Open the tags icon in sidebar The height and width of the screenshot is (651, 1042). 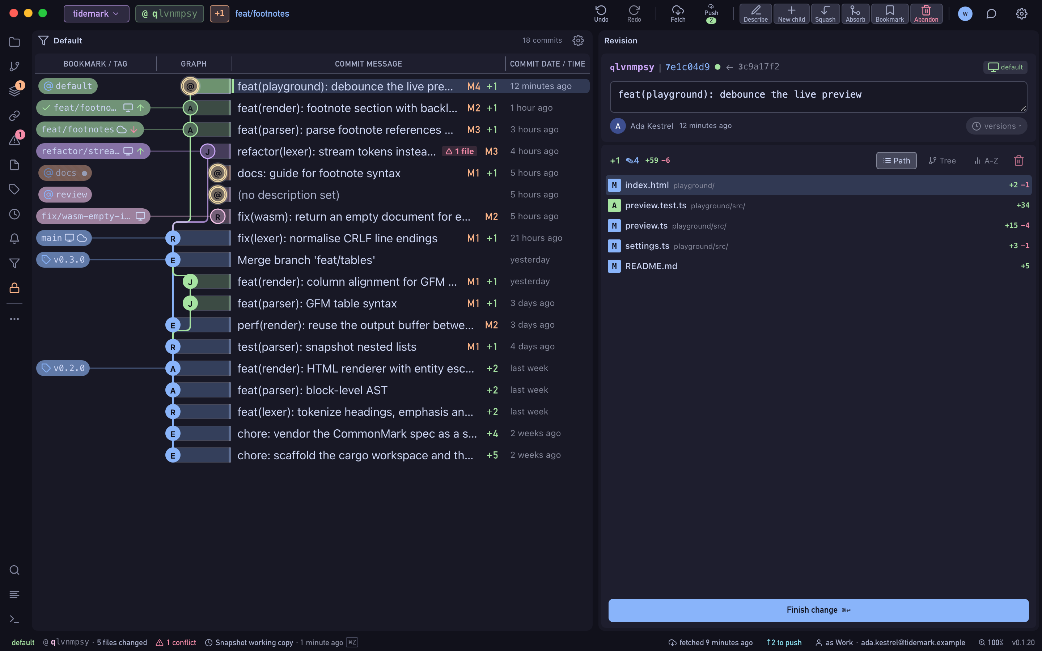tap(14, 190)
